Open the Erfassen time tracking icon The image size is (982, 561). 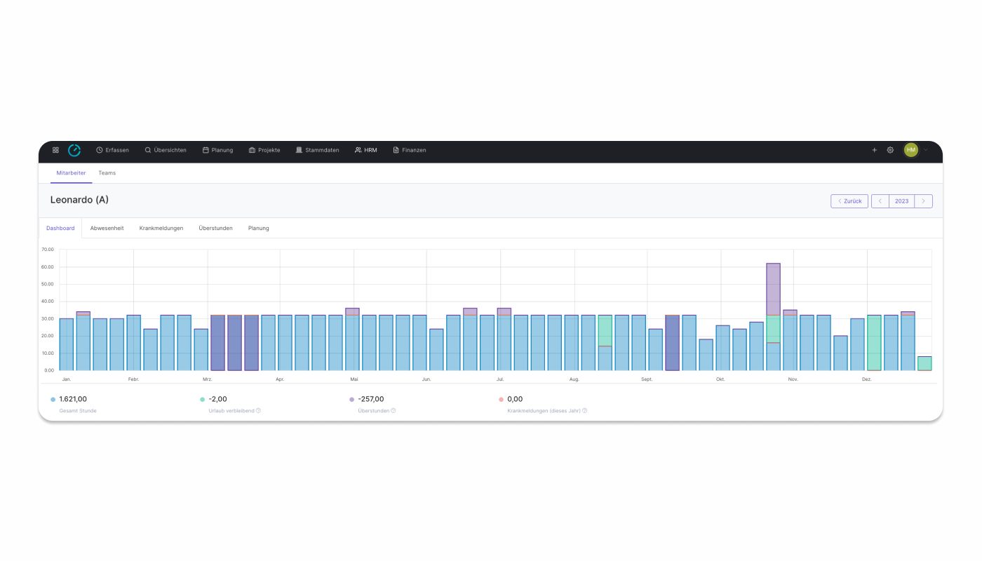[x=99, y=149]
